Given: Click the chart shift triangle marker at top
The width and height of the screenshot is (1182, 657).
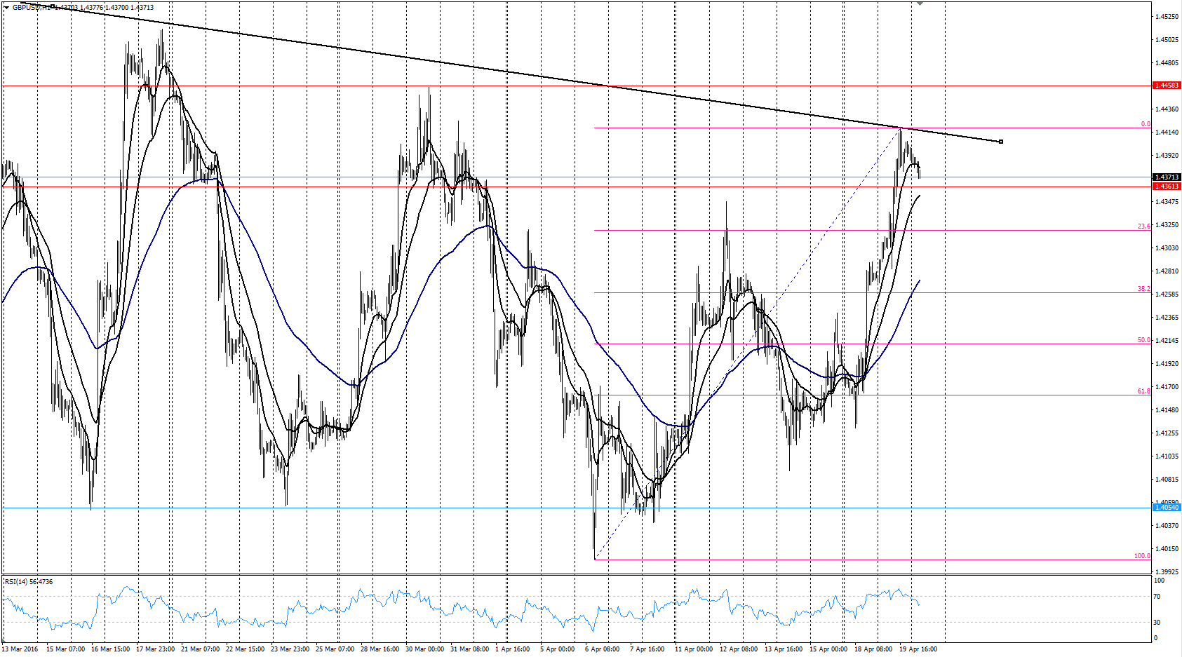Looking at the screenshot, I should tap(920, 4).
